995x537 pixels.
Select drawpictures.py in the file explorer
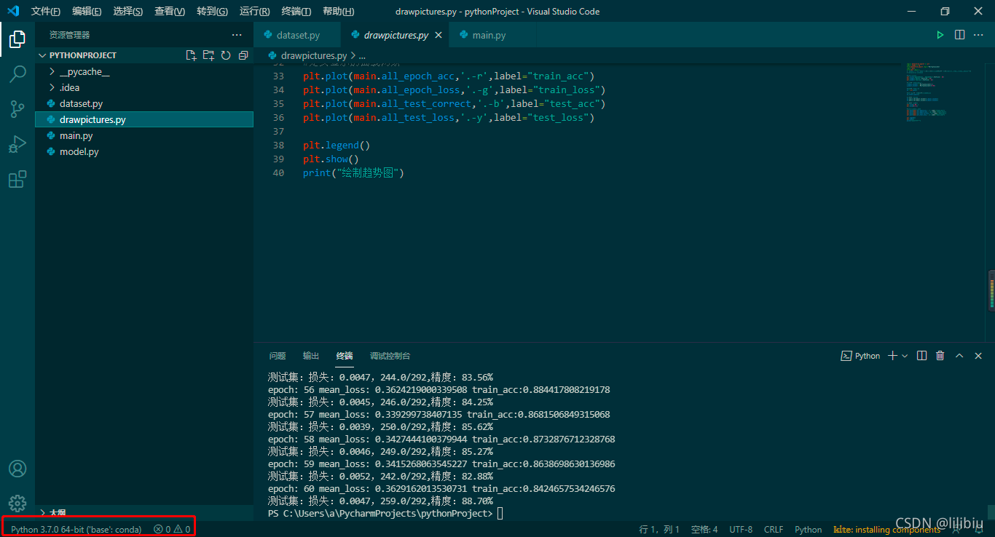pos(144,119)
